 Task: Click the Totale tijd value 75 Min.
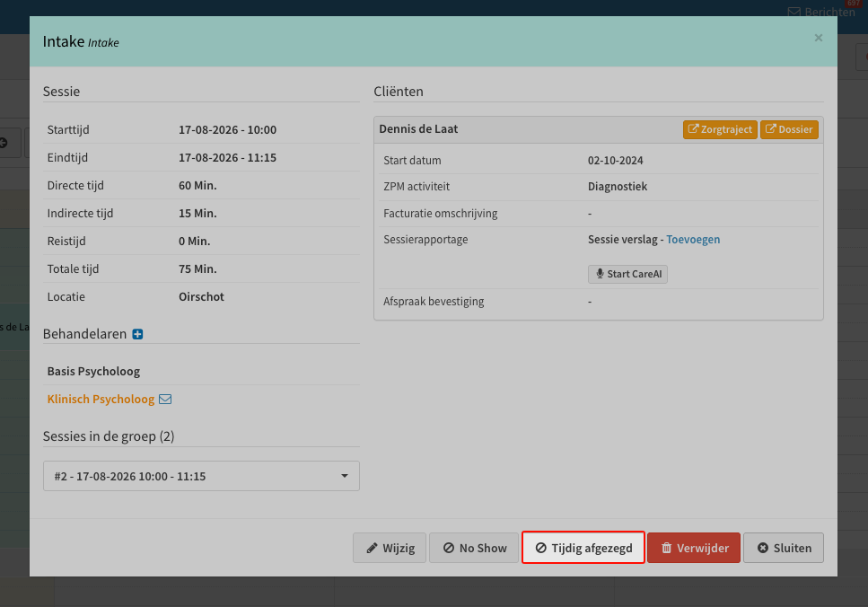click(x=197, y=268)
